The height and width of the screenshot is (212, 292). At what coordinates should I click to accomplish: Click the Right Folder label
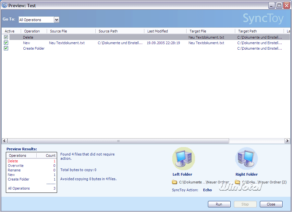coord(247,174)
